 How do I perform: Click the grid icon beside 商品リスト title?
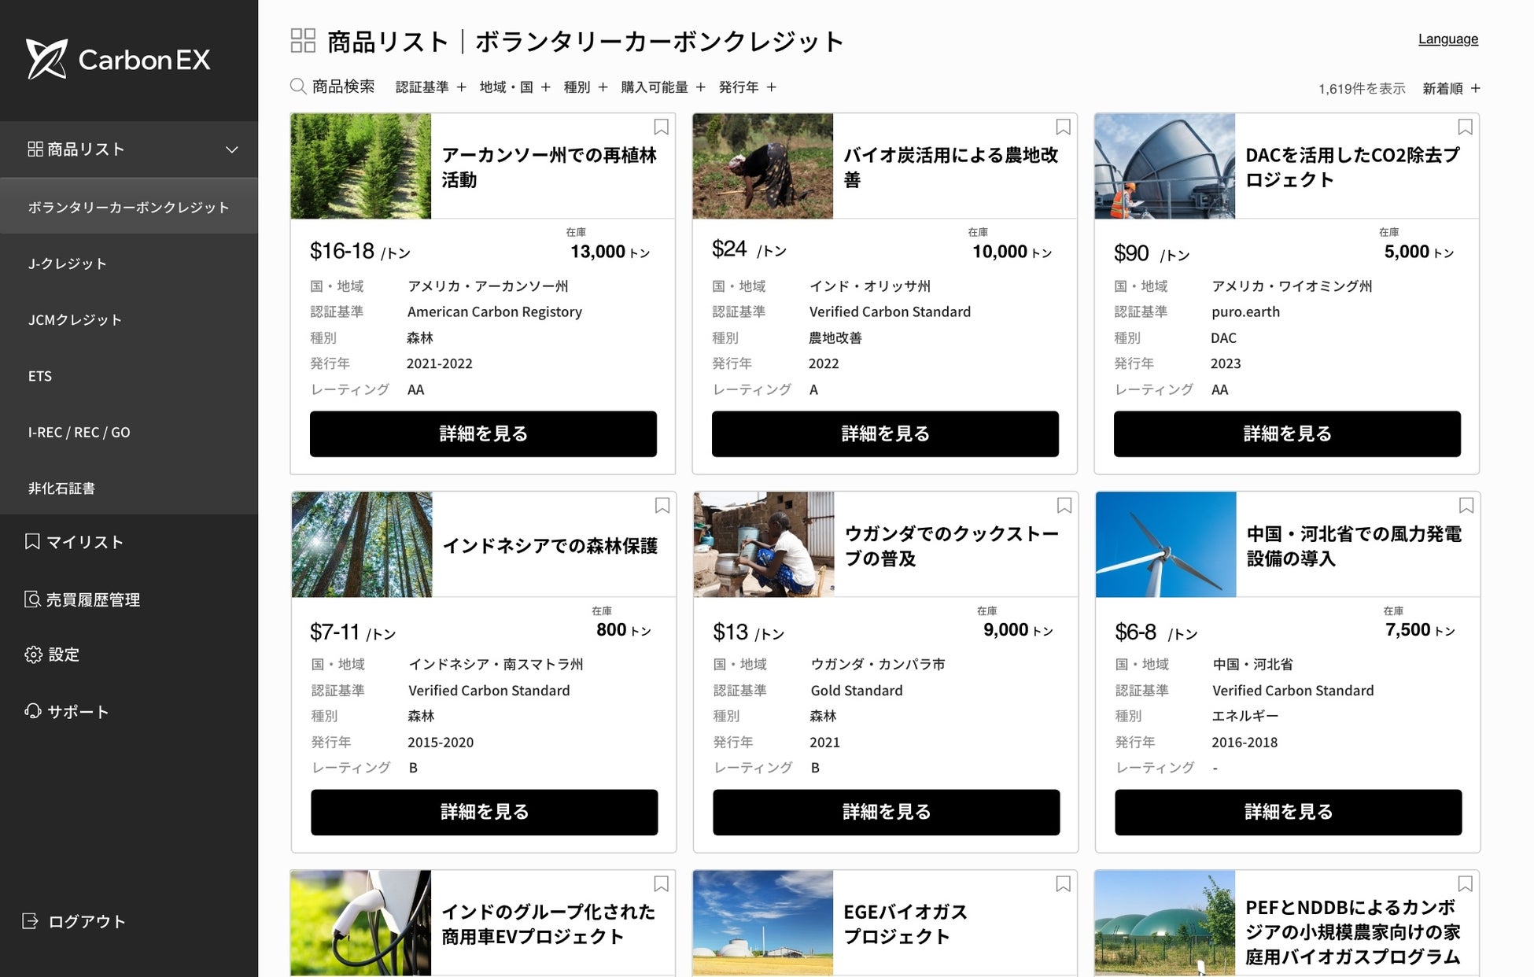click(x=303, y=41)
